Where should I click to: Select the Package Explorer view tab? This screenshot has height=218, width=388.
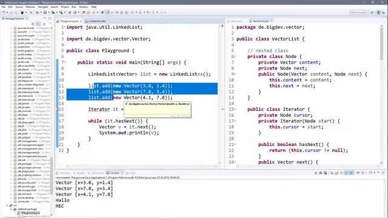coord(15,19)
